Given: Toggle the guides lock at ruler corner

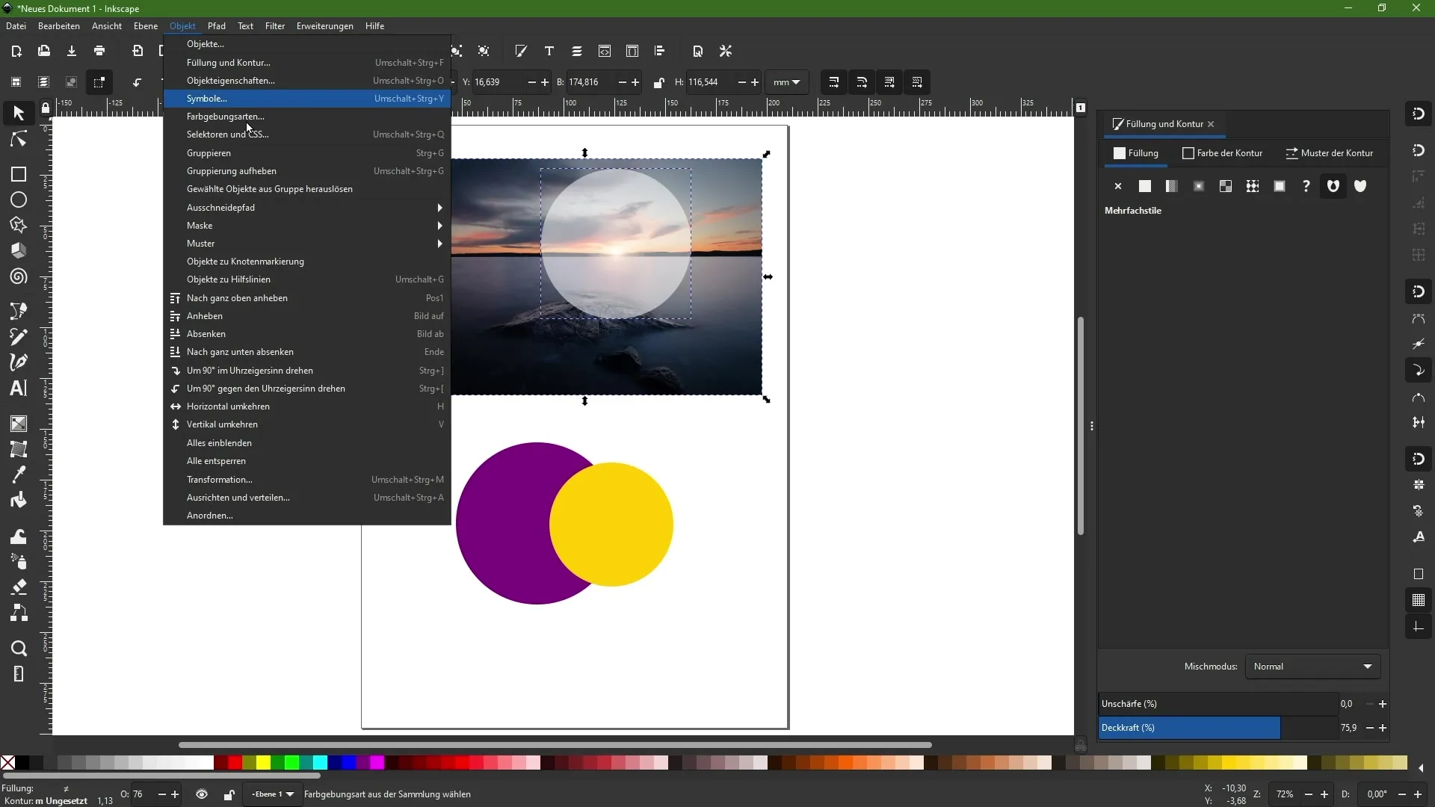Looking at the screenshot, I should 46,108.
